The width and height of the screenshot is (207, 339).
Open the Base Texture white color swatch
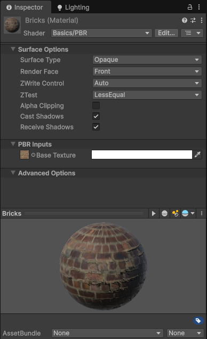(142, 155)
